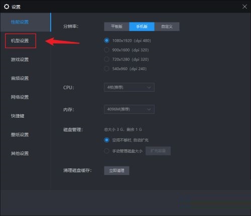Image resolution: width=251 pixels, height=216 pixels.
Task: Select 快捷键 in the sidebar
Action: 18,116
